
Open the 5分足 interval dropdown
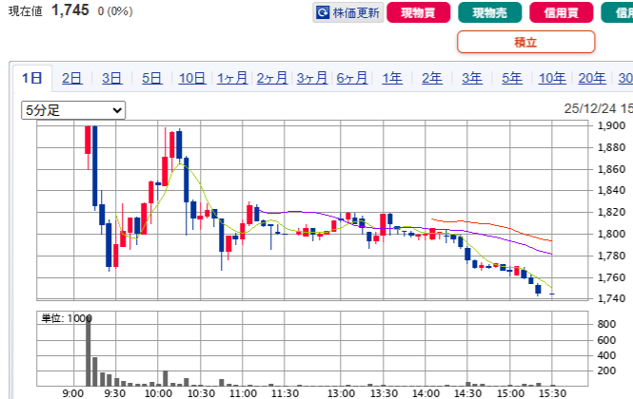(x=73, y=110)
